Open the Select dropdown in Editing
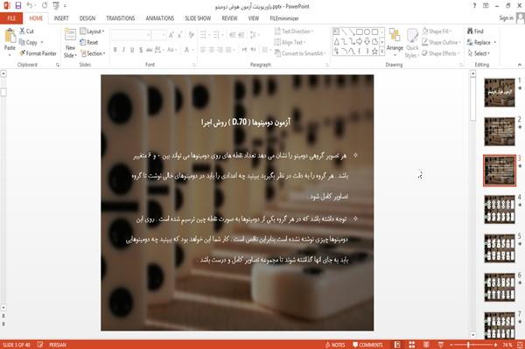525x349 pixels. coord(479,53)
